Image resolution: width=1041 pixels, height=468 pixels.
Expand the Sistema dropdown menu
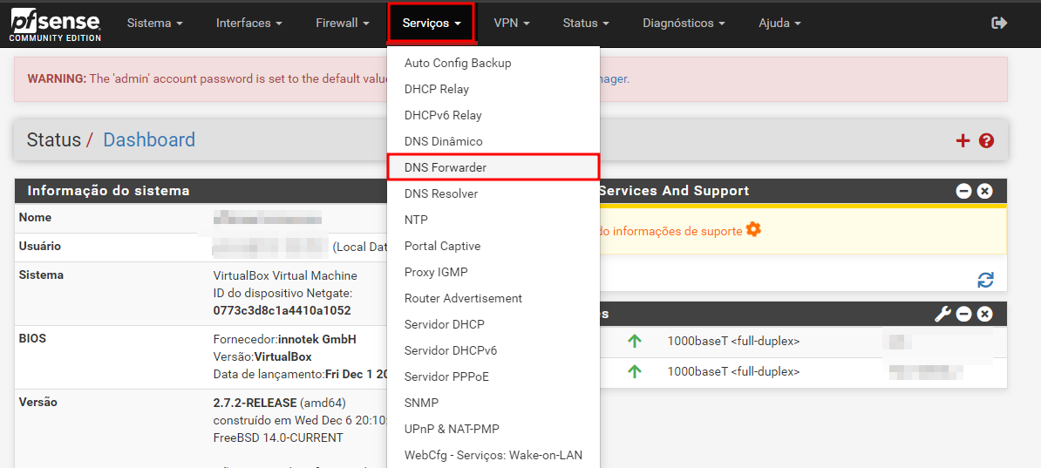pos(154,24)
